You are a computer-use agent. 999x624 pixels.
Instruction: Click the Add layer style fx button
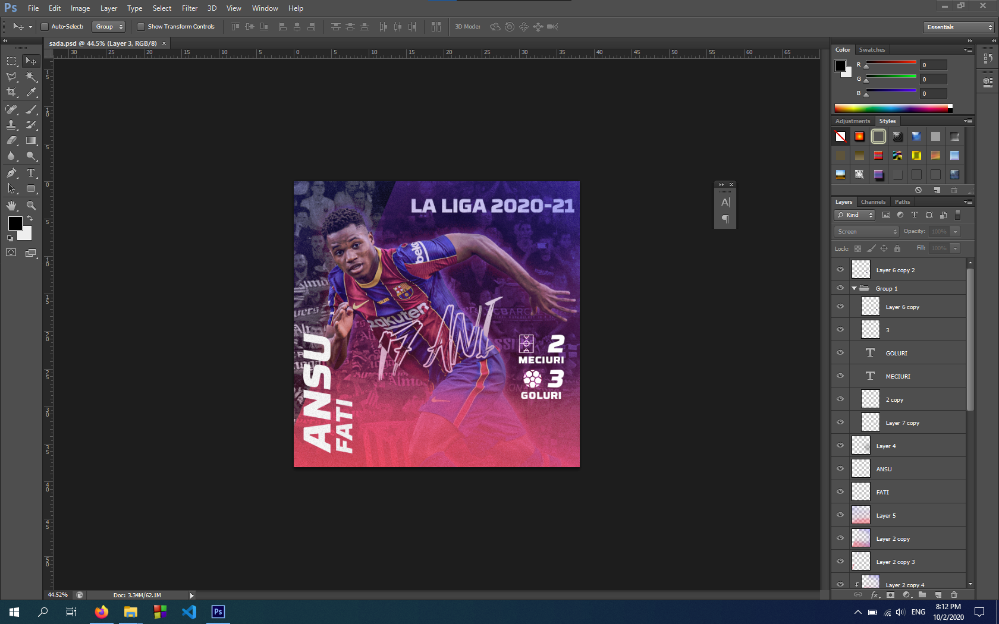tap(874, 595)
